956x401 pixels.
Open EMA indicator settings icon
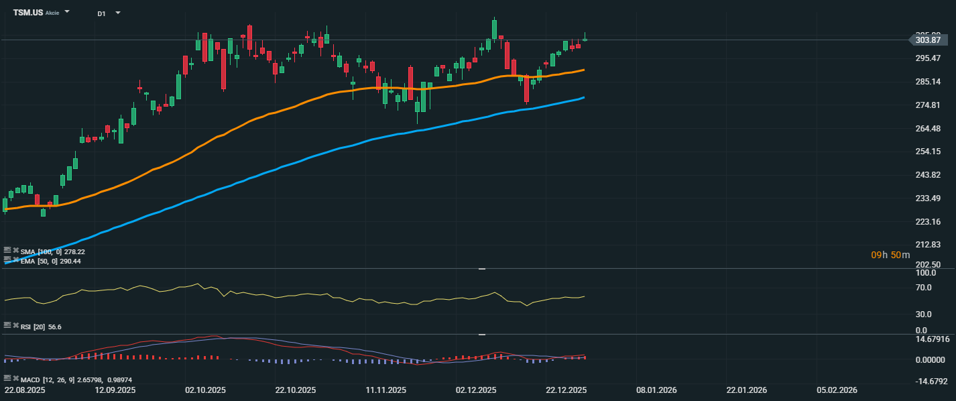click(7, 259)
